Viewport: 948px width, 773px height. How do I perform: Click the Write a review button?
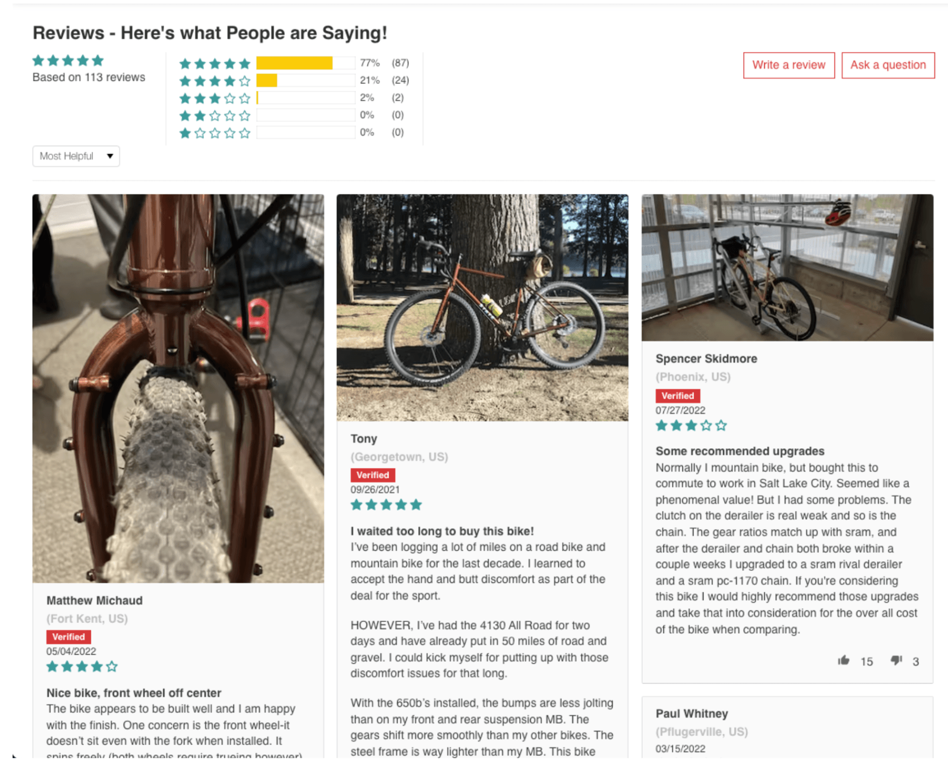pyautogui.click(x=789, y=65)
